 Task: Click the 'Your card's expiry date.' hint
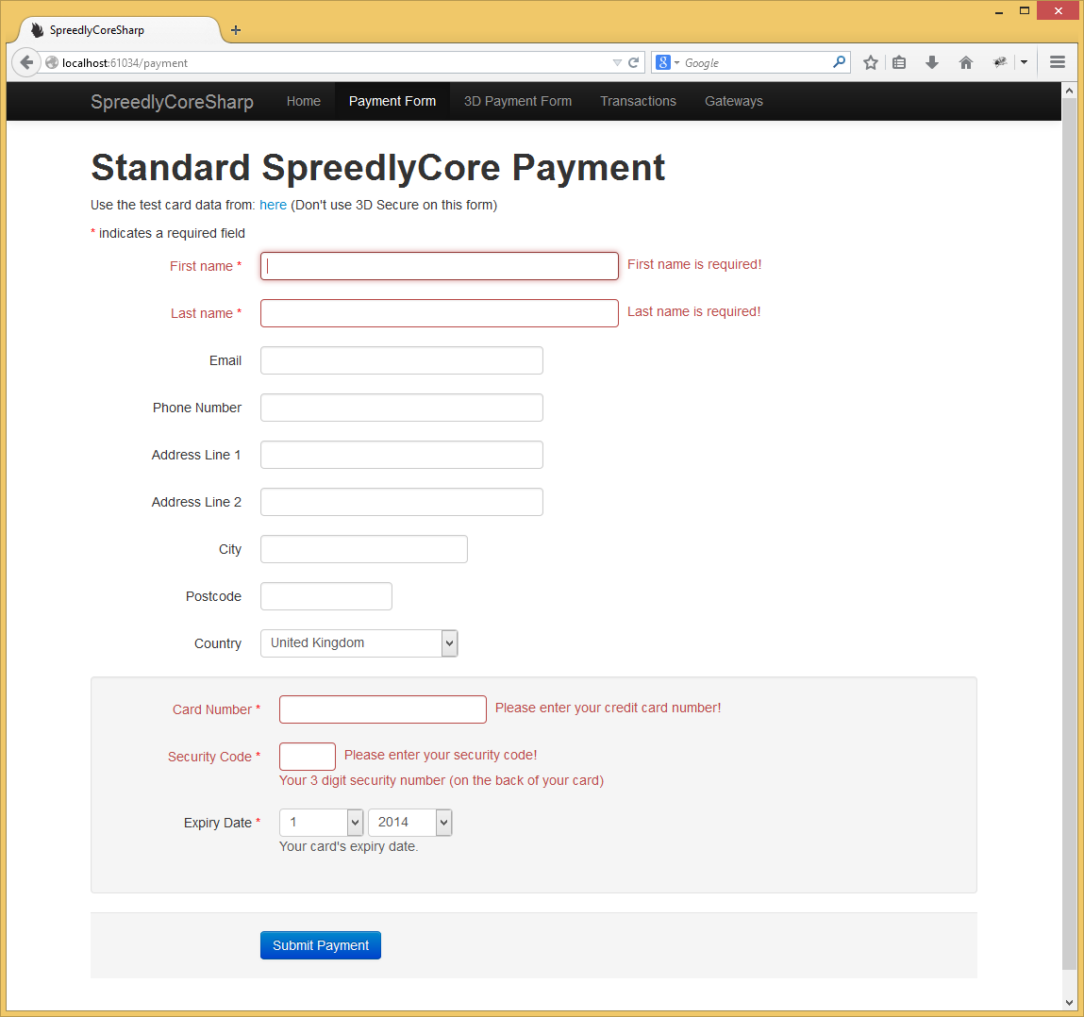point(348,846)
